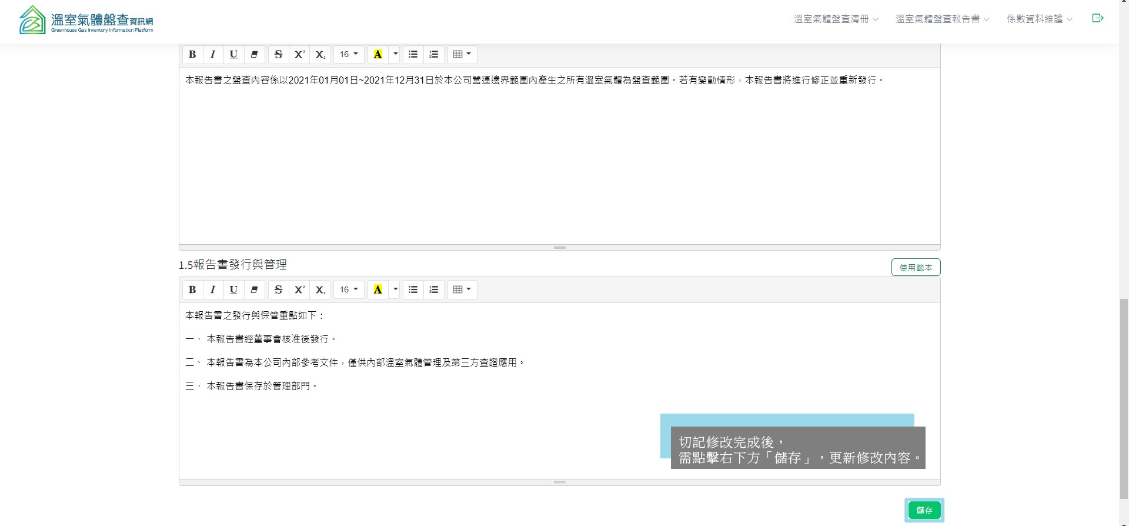Screen dimensions: 1129x526
Task: Toggle underline in section 1.5 editor toolbar
Action: 233,289
